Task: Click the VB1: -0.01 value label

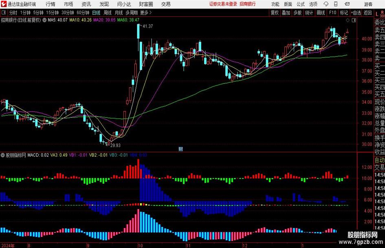Action: (78, 155)
